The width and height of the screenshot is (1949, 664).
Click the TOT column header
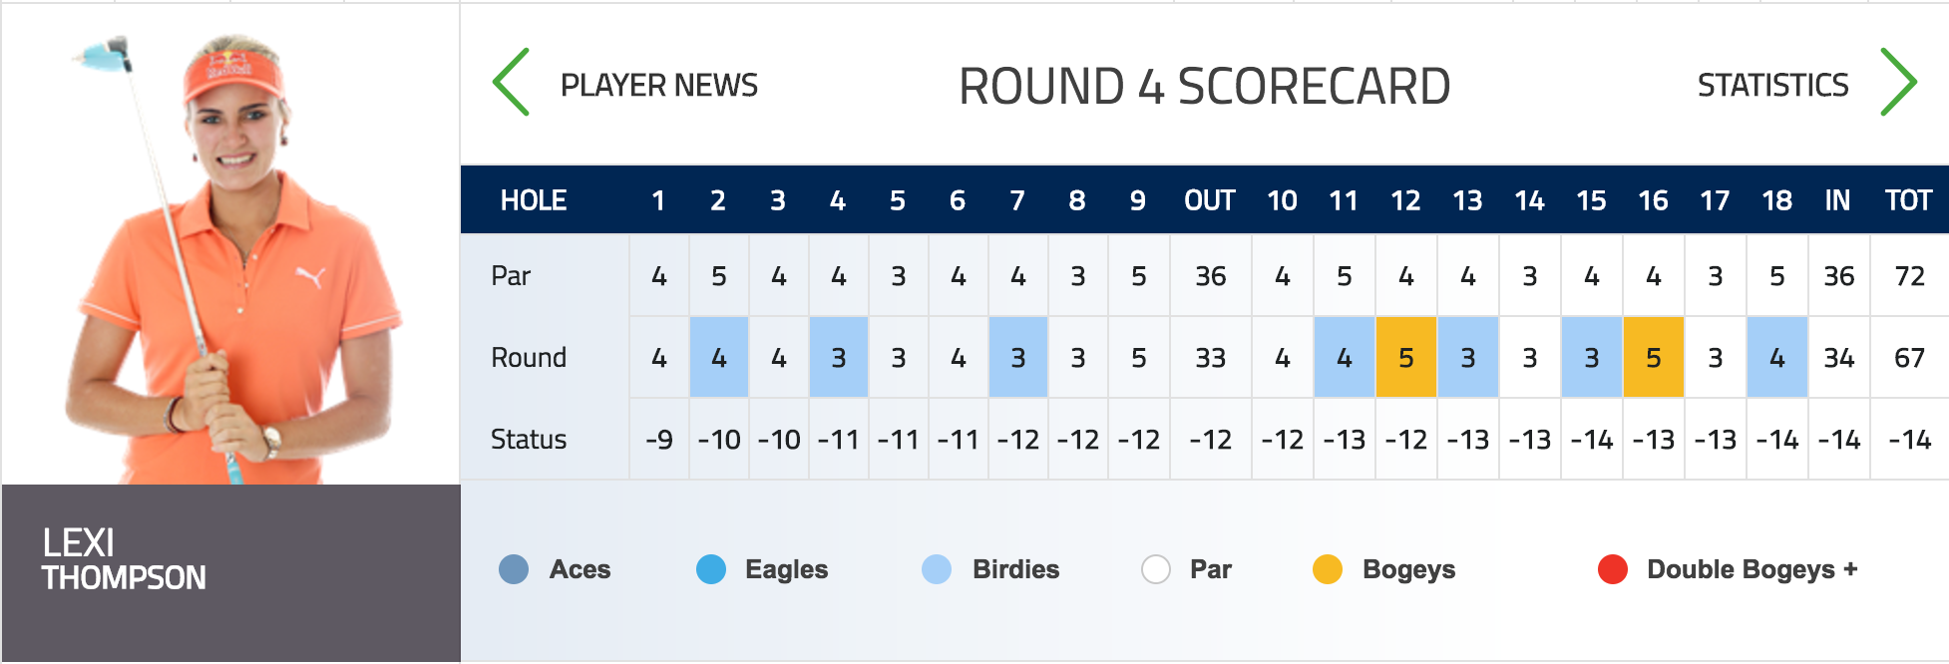[x=1909, y=200]
